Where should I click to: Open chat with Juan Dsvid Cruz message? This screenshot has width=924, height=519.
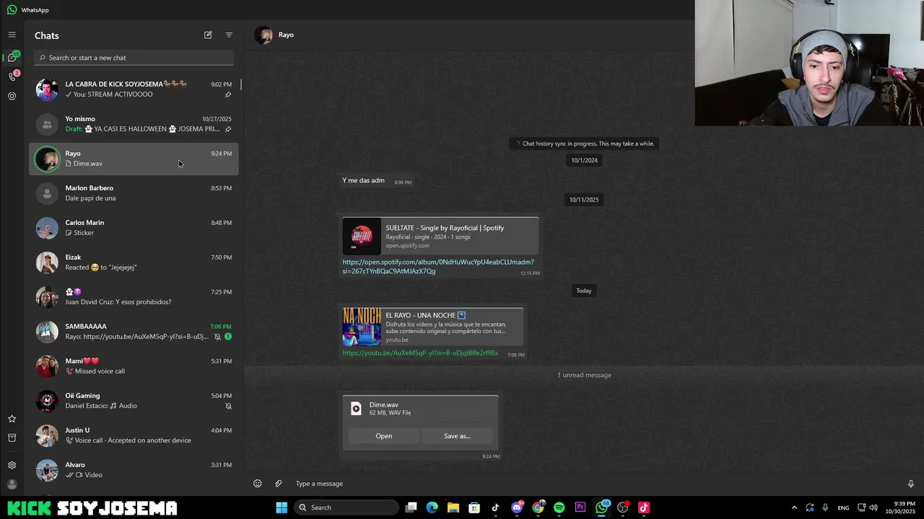(134, 297)
